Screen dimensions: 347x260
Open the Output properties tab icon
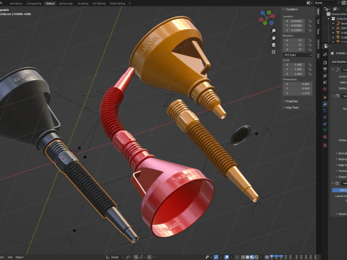point(325,69)
